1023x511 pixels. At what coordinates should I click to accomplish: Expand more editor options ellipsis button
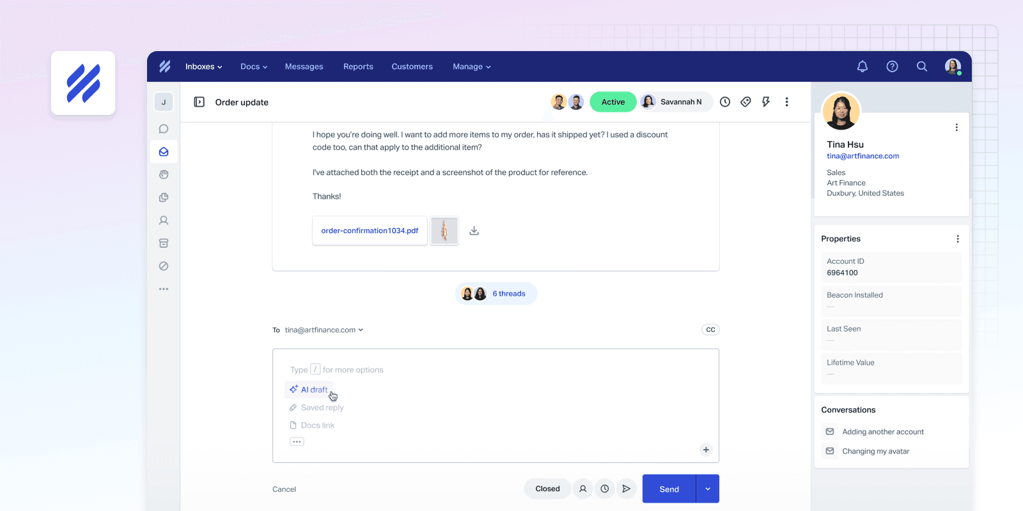(x=297, y=441)
